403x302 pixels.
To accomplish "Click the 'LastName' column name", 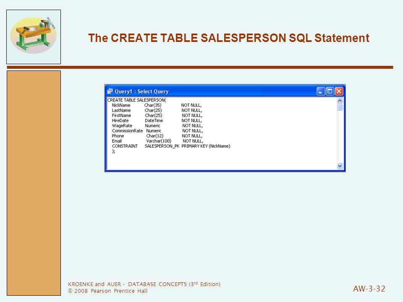I will click(x=121, y=110).
